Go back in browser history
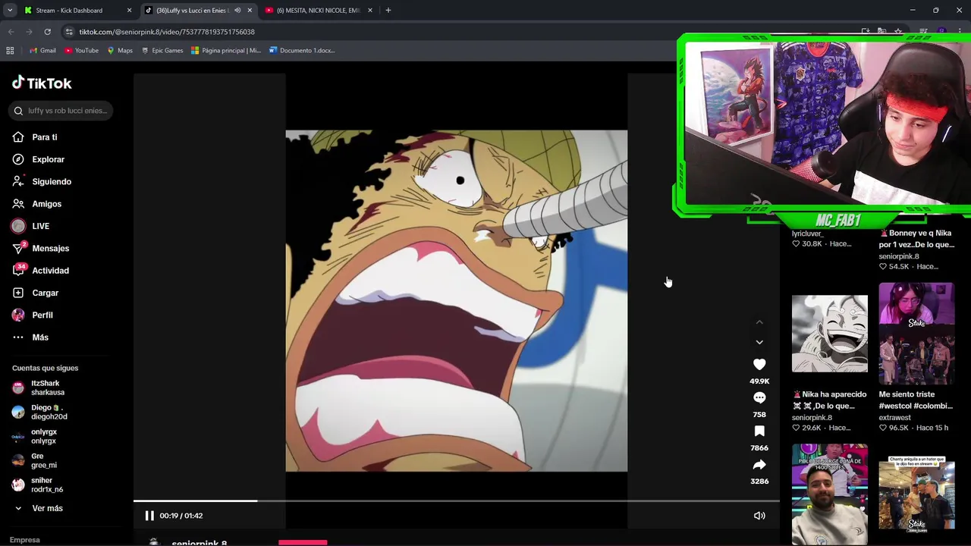Viewport: 971px width, 546px height. (11, 32)
